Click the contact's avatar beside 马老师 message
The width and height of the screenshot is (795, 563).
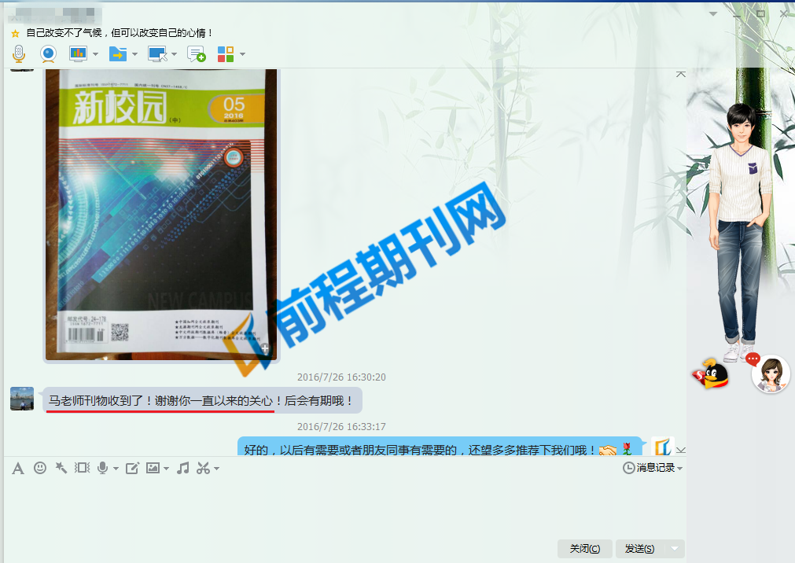pyautogui.click(x=22, y=399)
